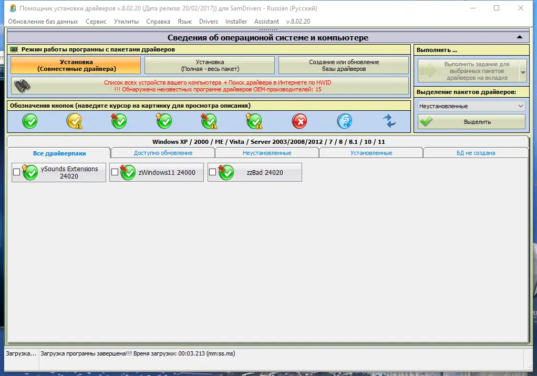Click the Создание или обновление базы драйверов button
Screen dimensions: 537x376
pyautogui.click(x=344, y=65)
